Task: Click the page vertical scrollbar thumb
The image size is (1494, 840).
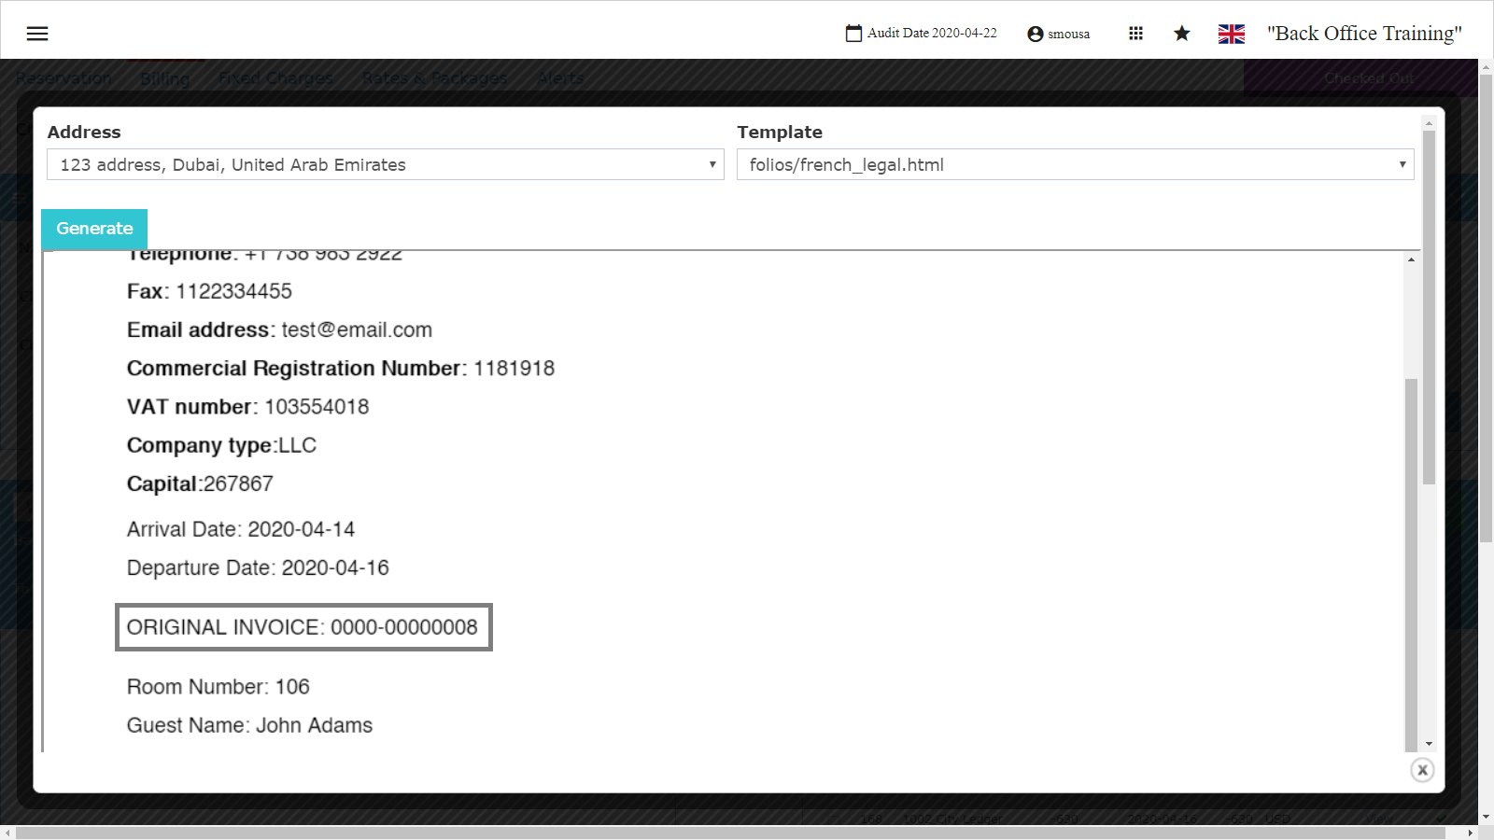Action: (1486, 308)
